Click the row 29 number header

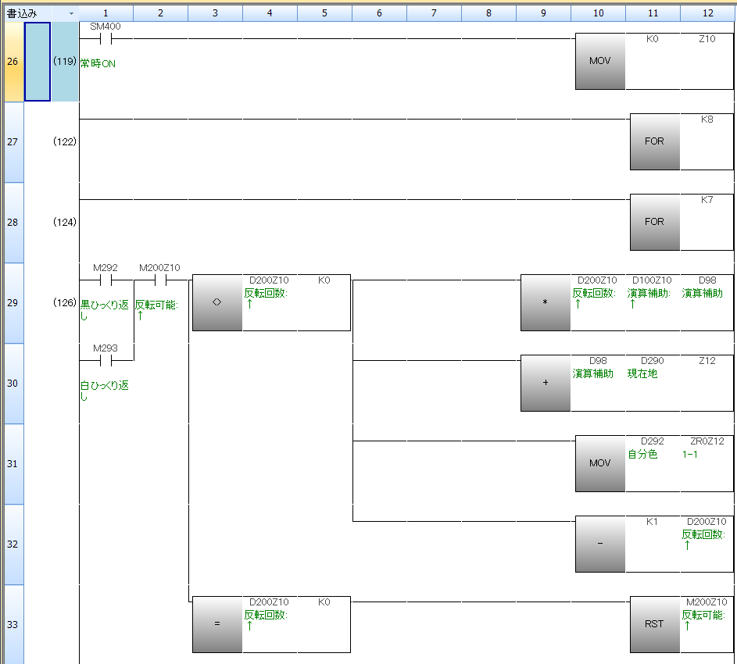13,302
